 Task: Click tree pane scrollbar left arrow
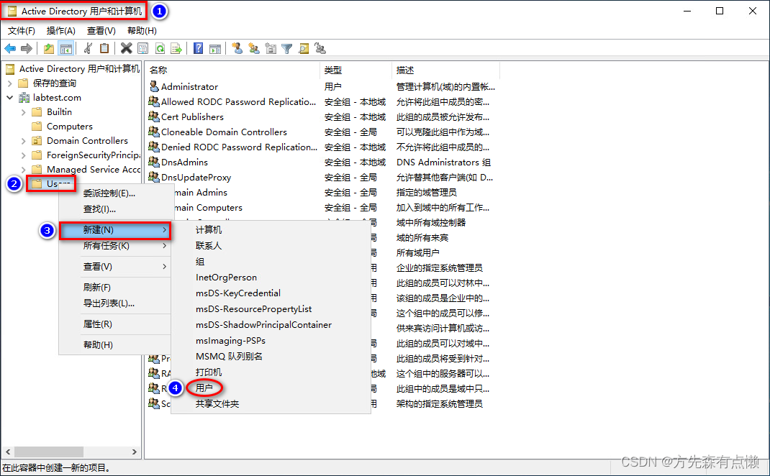pyautogui.click(x=8, y=452)
